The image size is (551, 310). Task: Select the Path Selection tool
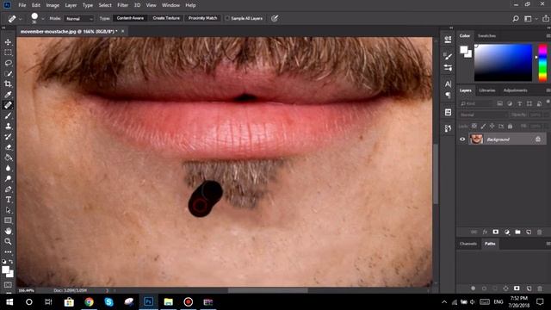[x=8, y=210]
